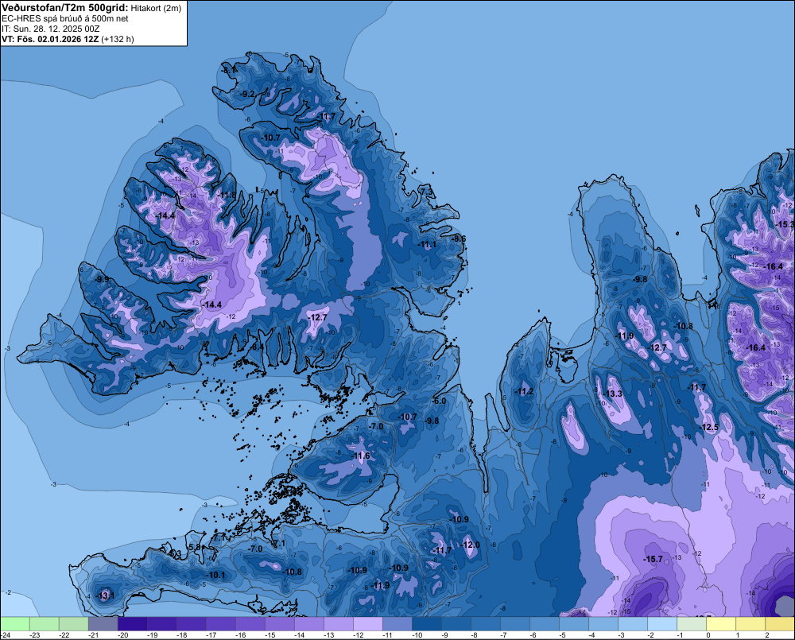Click the -9.9 temperature label
Viewport: 795px width, 640px height.
coord(102,279)
